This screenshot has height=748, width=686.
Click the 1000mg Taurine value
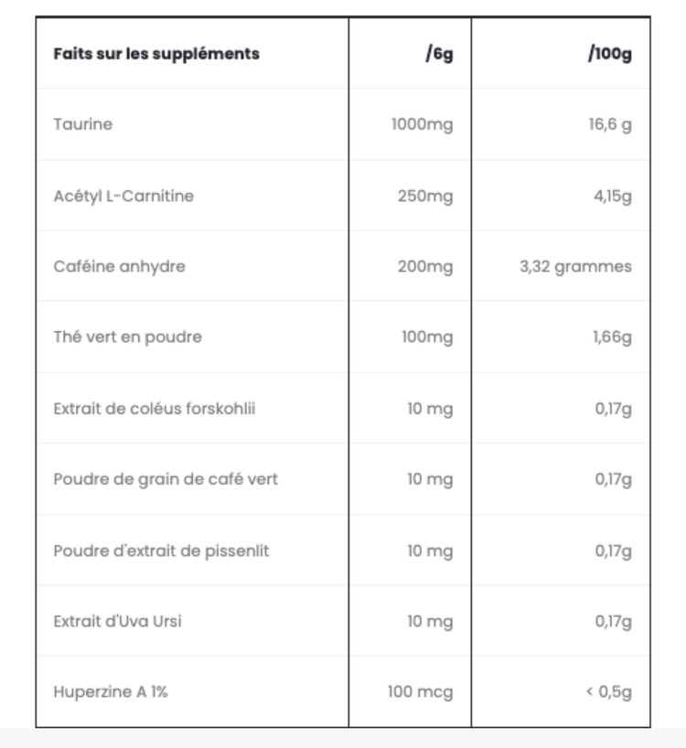423,124
